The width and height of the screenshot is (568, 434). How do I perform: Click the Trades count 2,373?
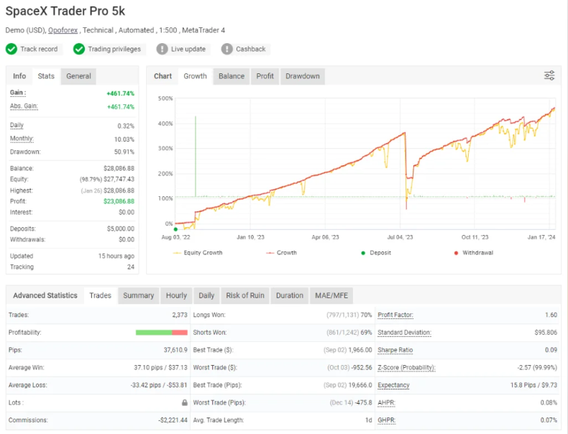(x=180, y=315)
